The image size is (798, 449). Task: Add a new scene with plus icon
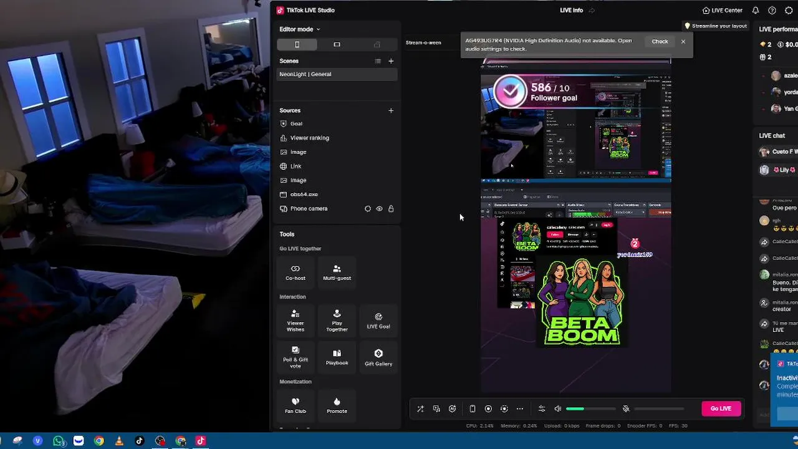391,61
